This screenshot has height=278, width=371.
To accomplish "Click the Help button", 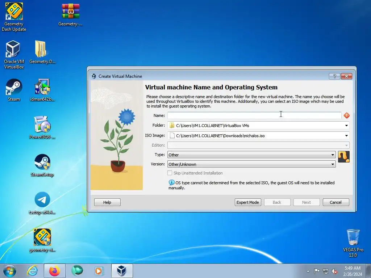I will click(x=107, y=202).
